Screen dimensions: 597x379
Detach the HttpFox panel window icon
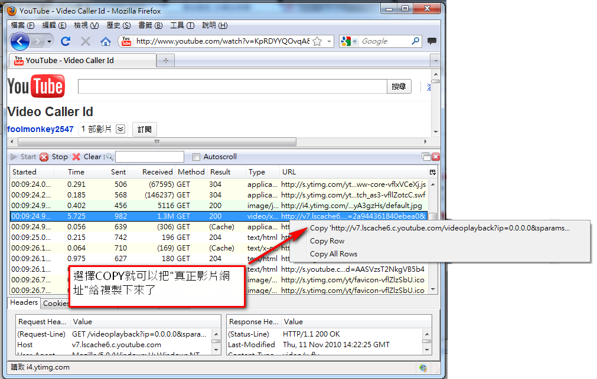pos(426,157)
